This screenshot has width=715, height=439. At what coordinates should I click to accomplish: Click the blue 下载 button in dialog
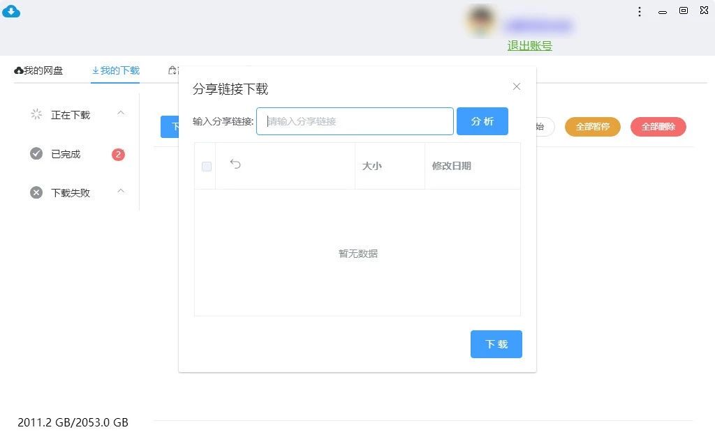pyautogui.click(x=496, y=344)
